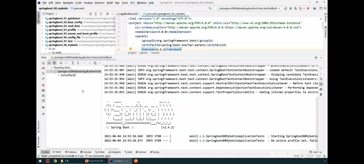Open run configuration dropdown testGetById
This screenshot has height=164, width=364.
(248, 8)
